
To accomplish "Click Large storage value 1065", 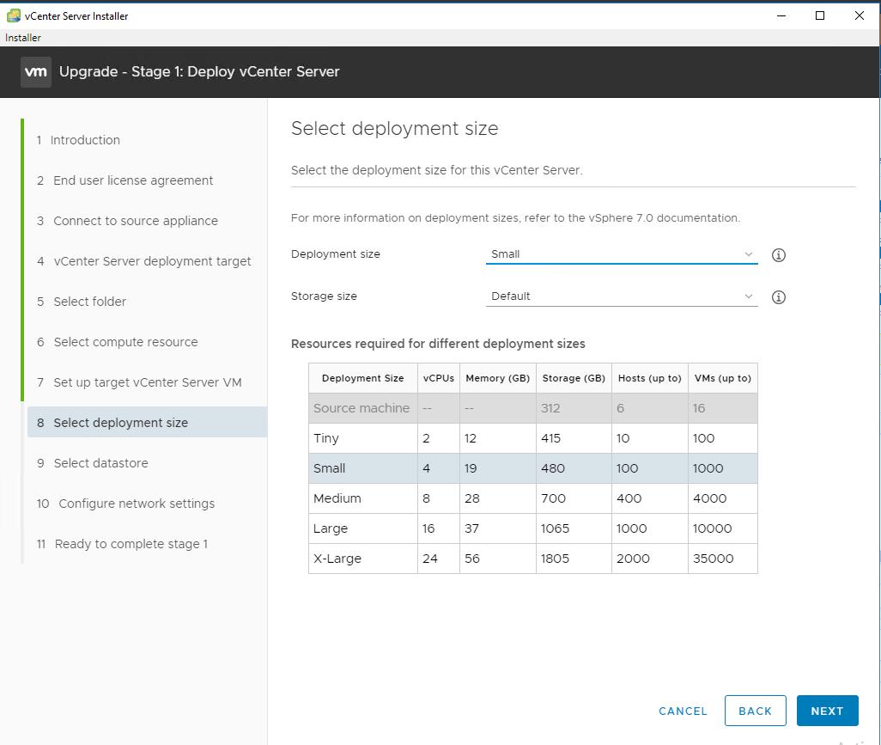I will [555, 528].
